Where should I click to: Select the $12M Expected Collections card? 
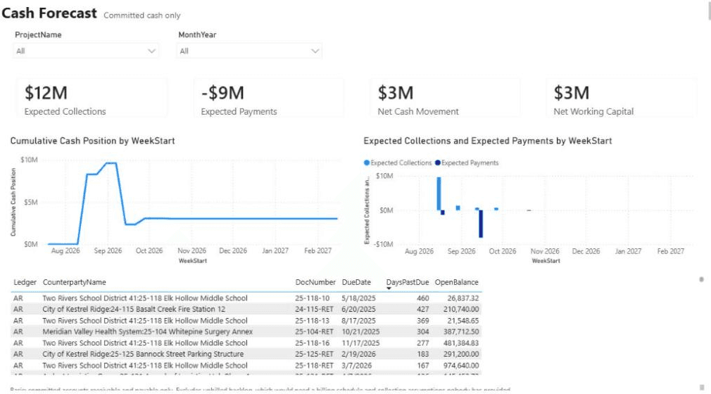point(92,99)
